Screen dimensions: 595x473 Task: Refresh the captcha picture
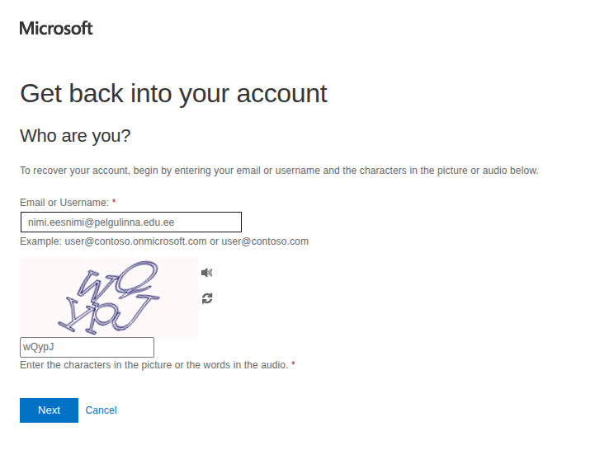click(206, 298)
